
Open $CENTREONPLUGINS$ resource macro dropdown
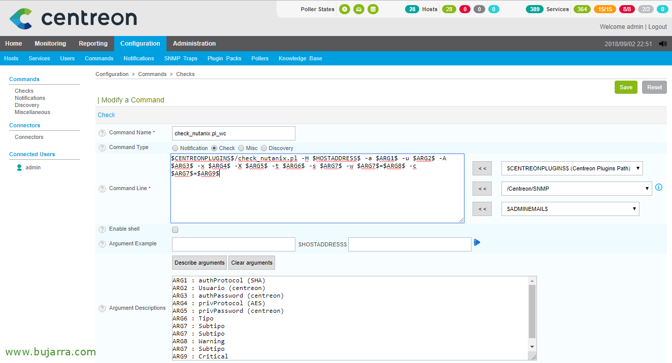tap(572, 168)
